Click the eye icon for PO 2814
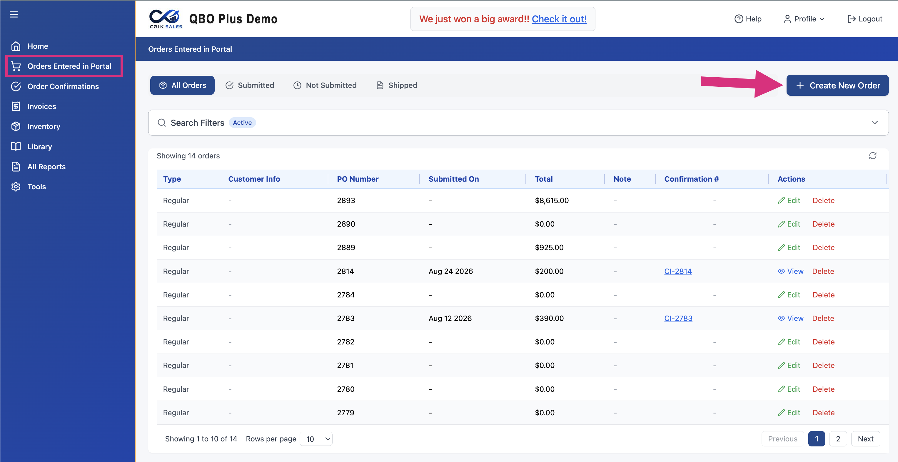898x462 pixels. tap(781, 271)
